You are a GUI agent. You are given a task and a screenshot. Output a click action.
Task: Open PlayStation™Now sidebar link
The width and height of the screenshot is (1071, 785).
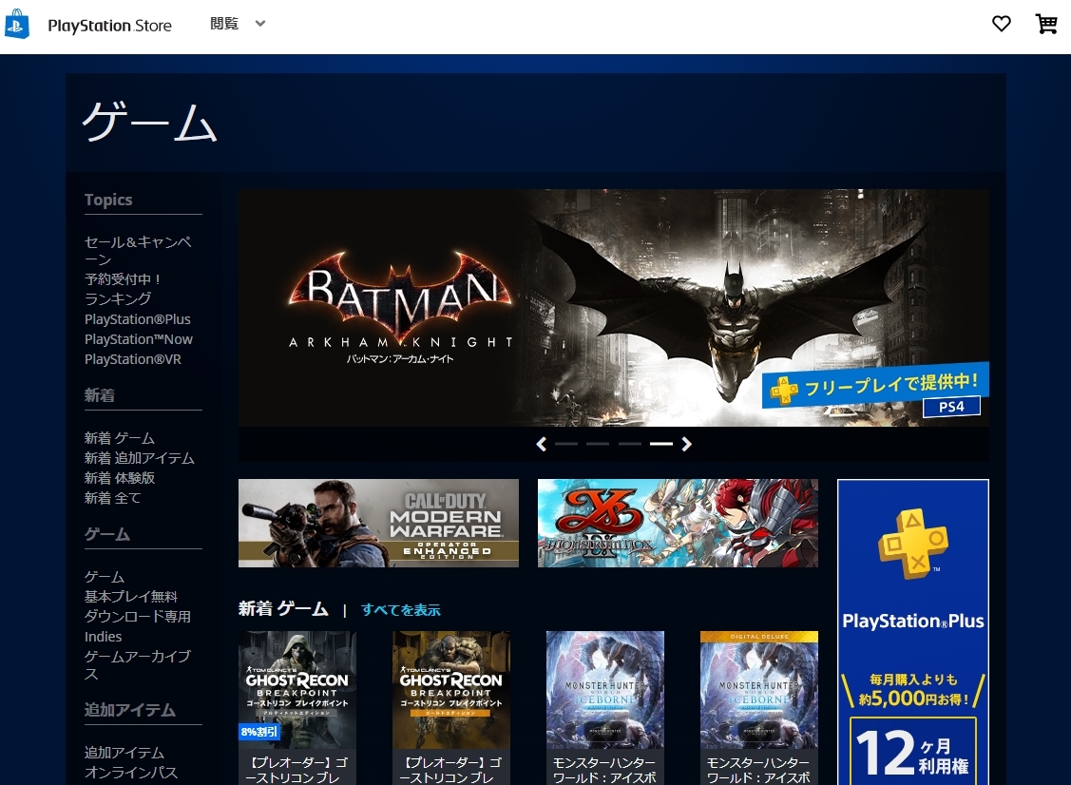click(x=139, y=339)
